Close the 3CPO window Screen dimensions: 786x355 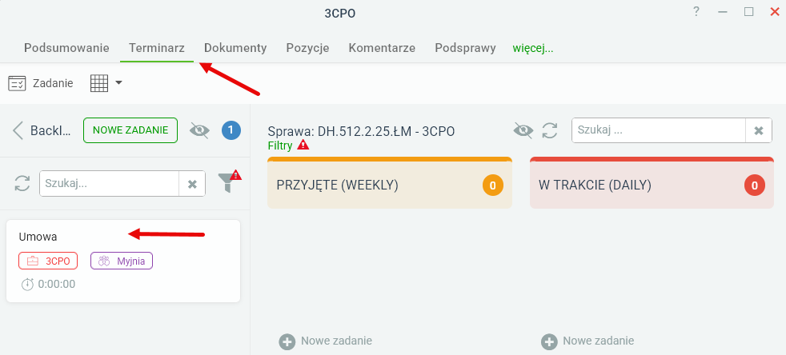[x=775, y=12]
